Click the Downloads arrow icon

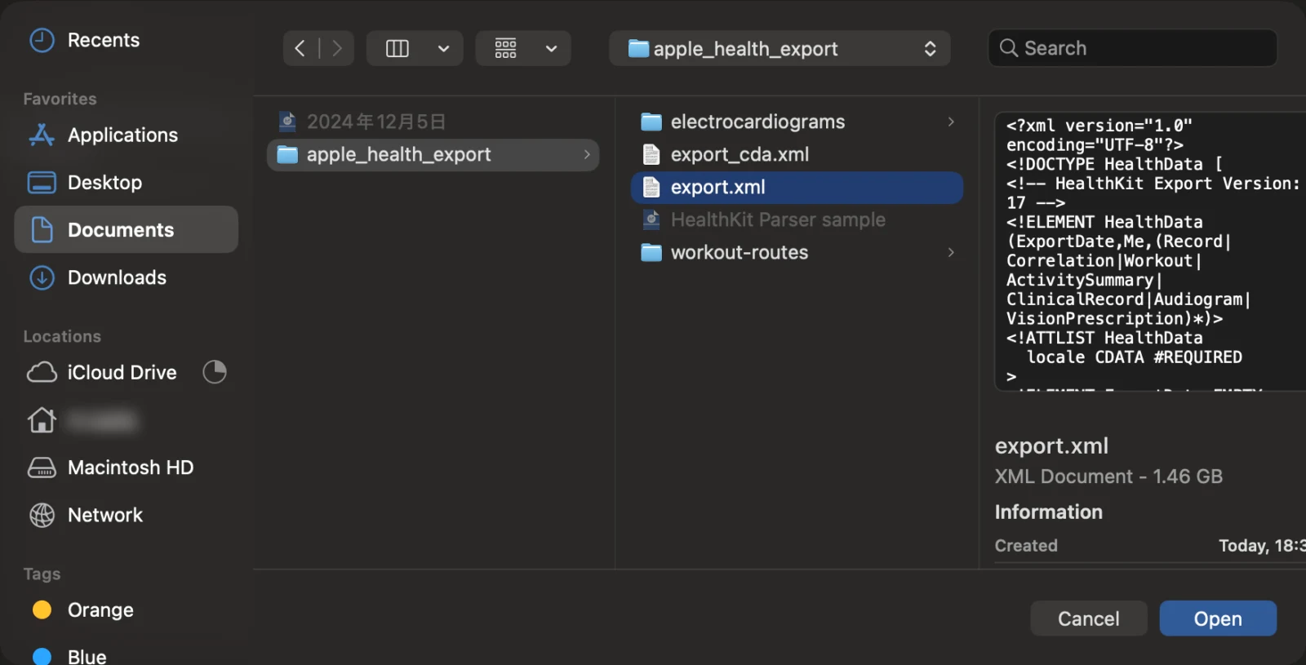click(x=42, y=277)
